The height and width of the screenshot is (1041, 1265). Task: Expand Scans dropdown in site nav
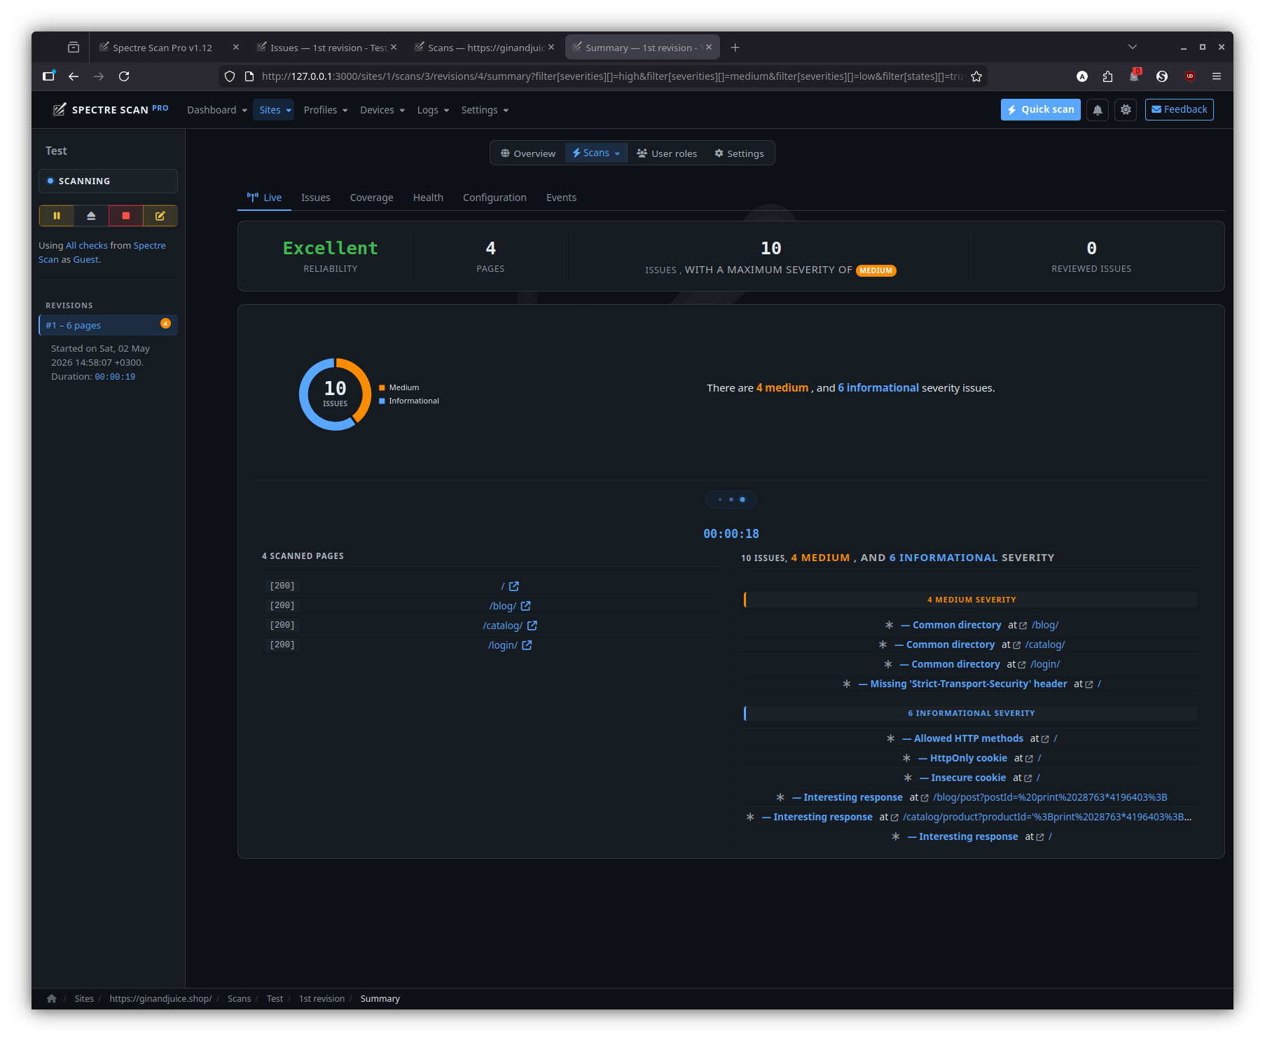coord(596,153)
